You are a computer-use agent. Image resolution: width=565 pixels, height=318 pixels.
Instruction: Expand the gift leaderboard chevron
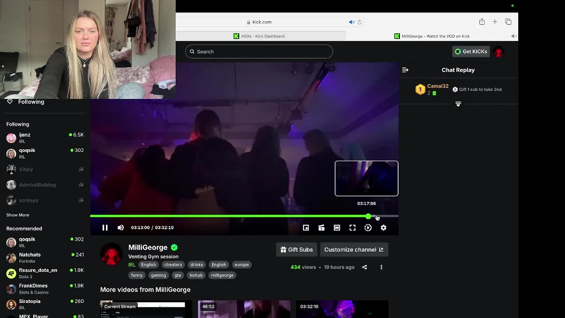coord(458,104)
